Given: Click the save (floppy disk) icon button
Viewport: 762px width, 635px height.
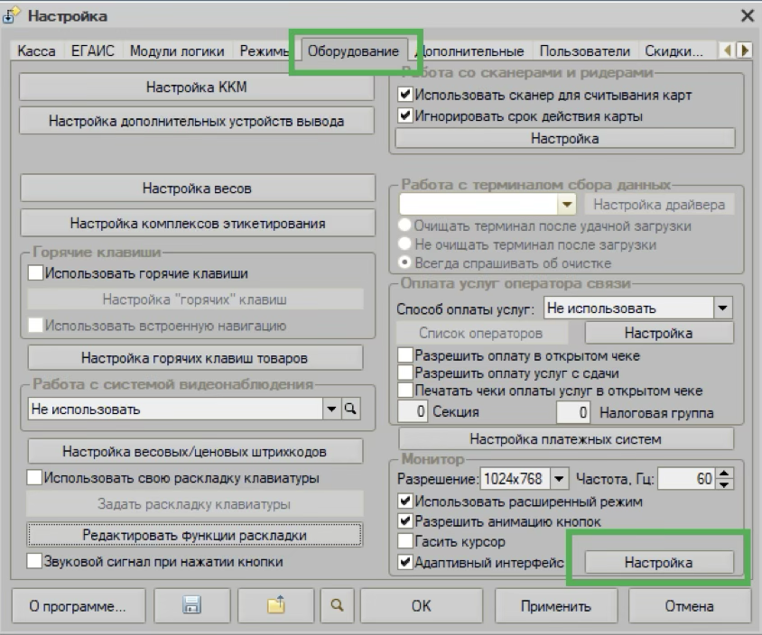Looking at the screenshot, I should pyautogui.click(x=192, y=605).
